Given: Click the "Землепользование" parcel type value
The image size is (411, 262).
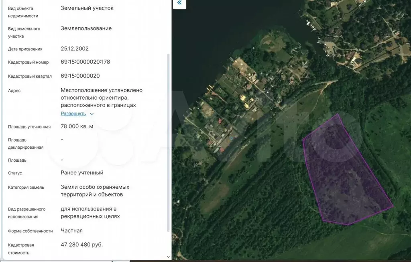Looking at the screenshot, I should coord(86,28).
